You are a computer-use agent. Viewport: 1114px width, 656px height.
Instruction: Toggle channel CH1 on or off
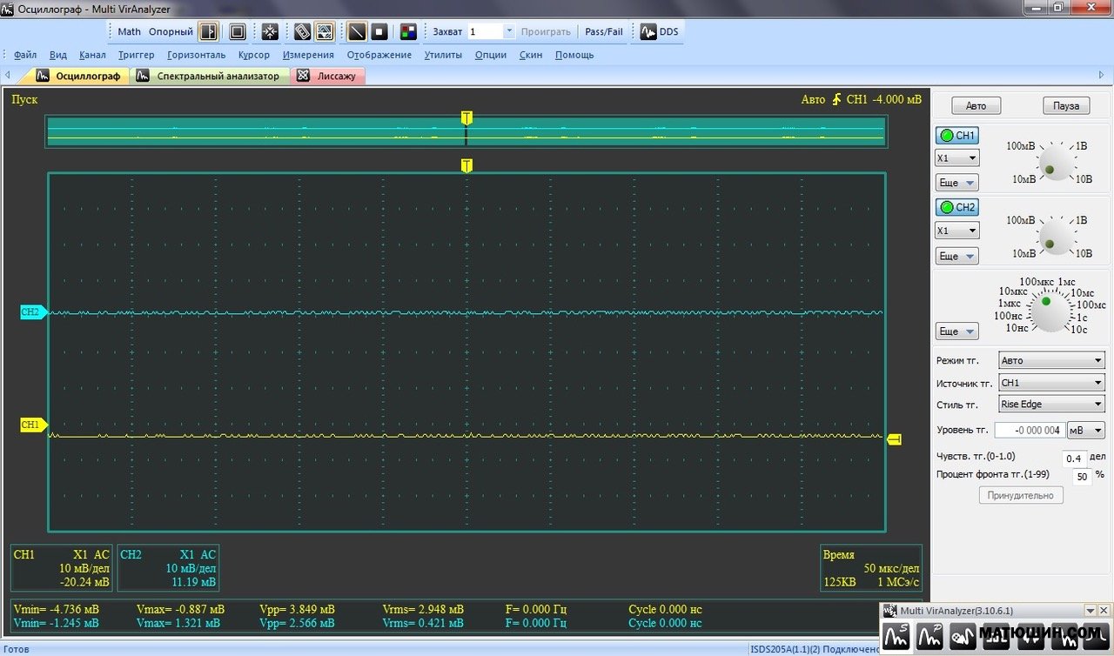coord(956,136)
